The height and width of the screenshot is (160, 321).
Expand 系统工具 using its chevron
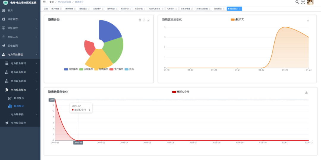tap(36, 37)
